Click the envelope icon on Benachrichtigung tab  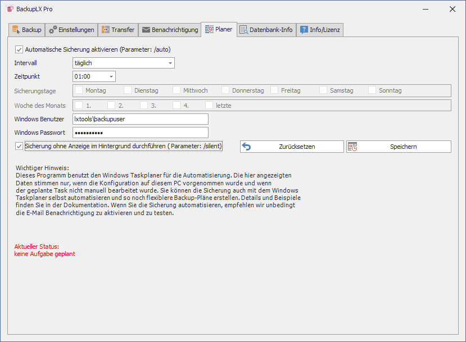[x=146, y=30]
